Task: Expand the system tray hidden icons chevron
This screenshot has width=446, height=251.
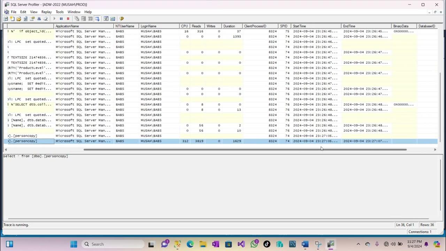Action: 358,244
